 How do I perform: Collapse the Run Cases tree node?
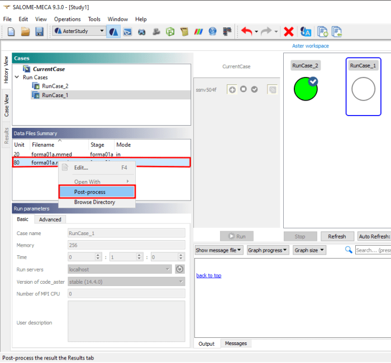[17, 77]
